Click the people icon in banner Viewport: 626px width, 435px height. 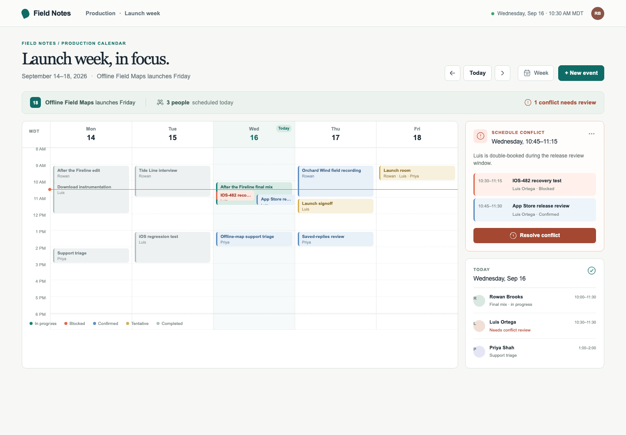(x=160, y=103)
